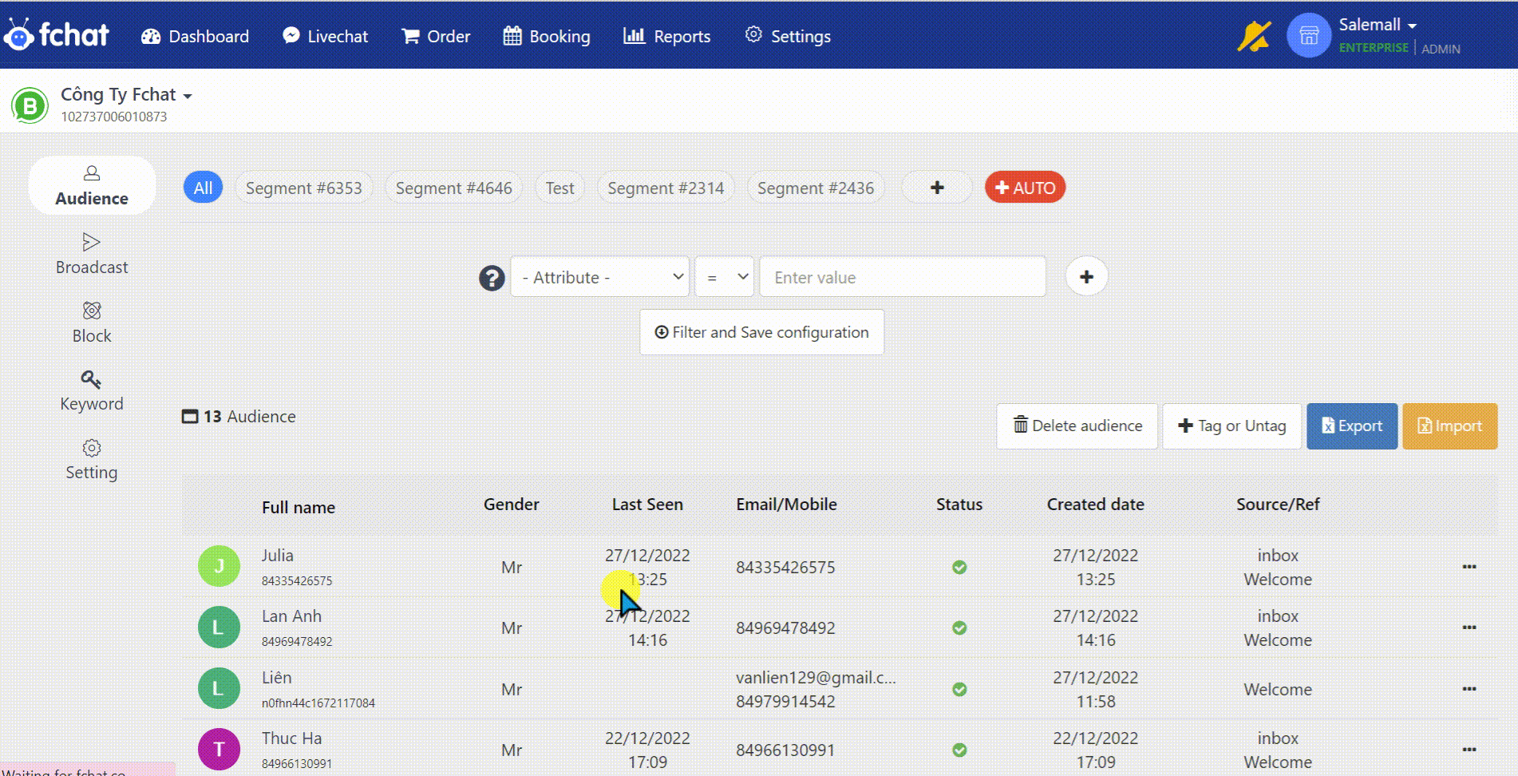This screenshot has width=1518, height=776.
Task: Add a new segment with plus button
Action: (937, 188)
